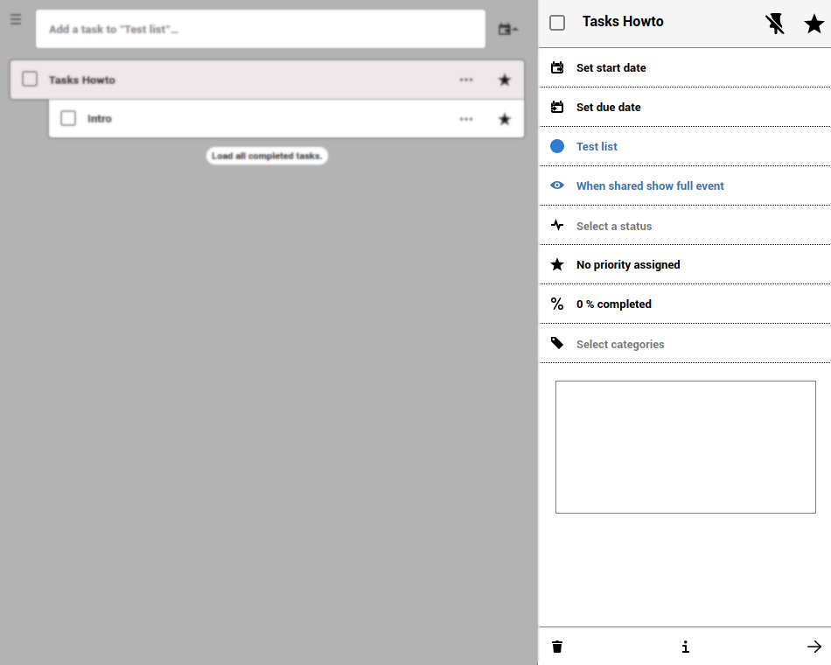Mark Intro task as completed

click(x=68, y=118)
